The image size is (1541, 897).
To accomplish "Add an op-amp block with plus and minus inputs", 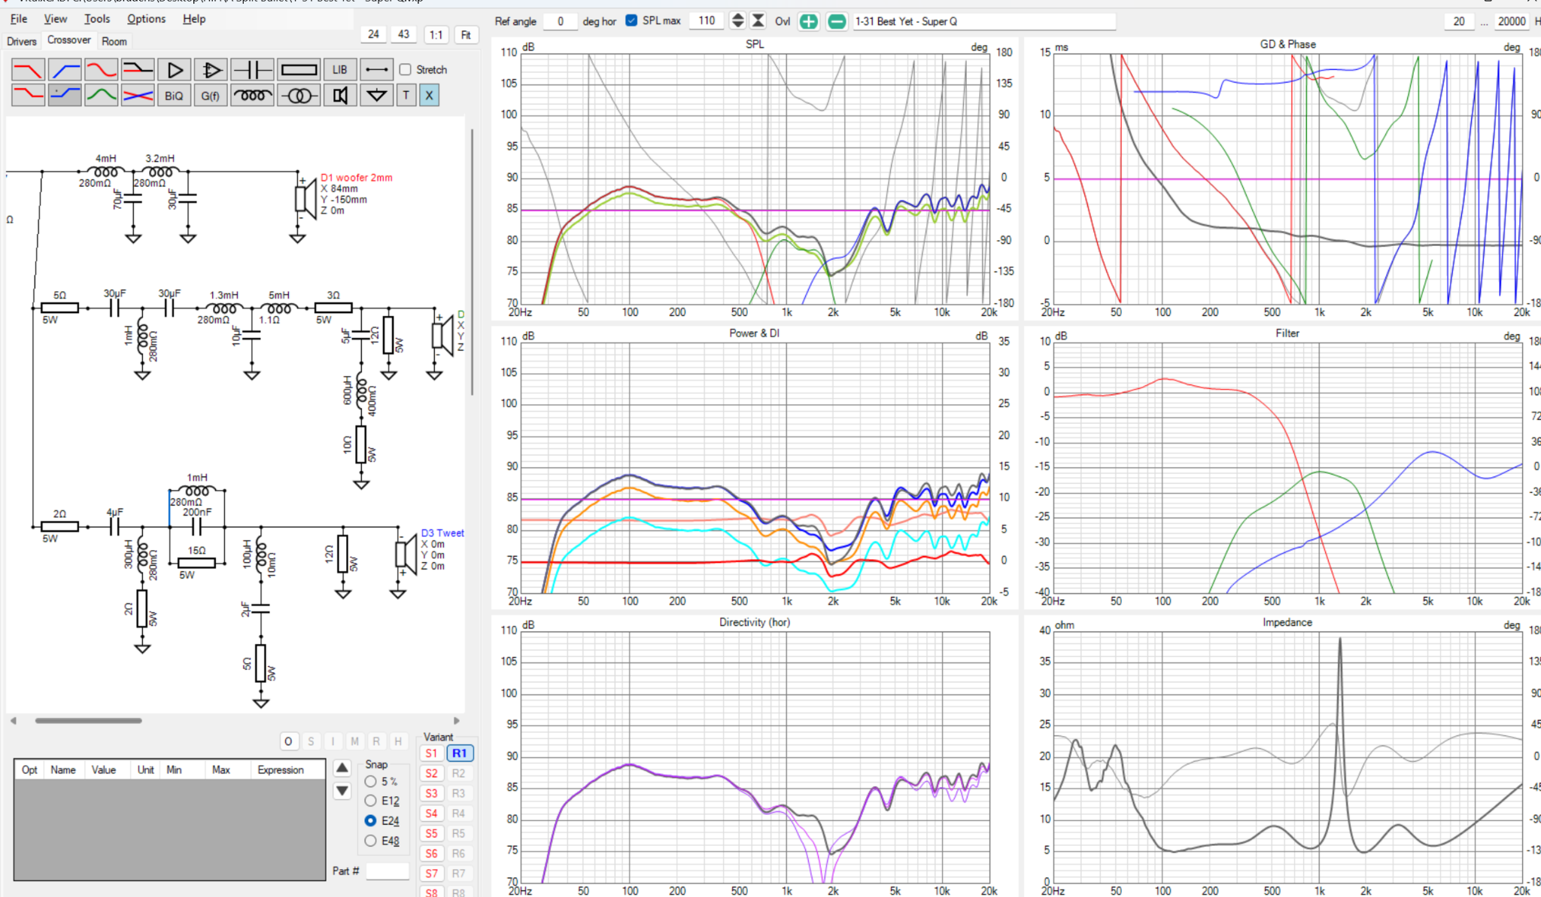I will coord(211,70).
